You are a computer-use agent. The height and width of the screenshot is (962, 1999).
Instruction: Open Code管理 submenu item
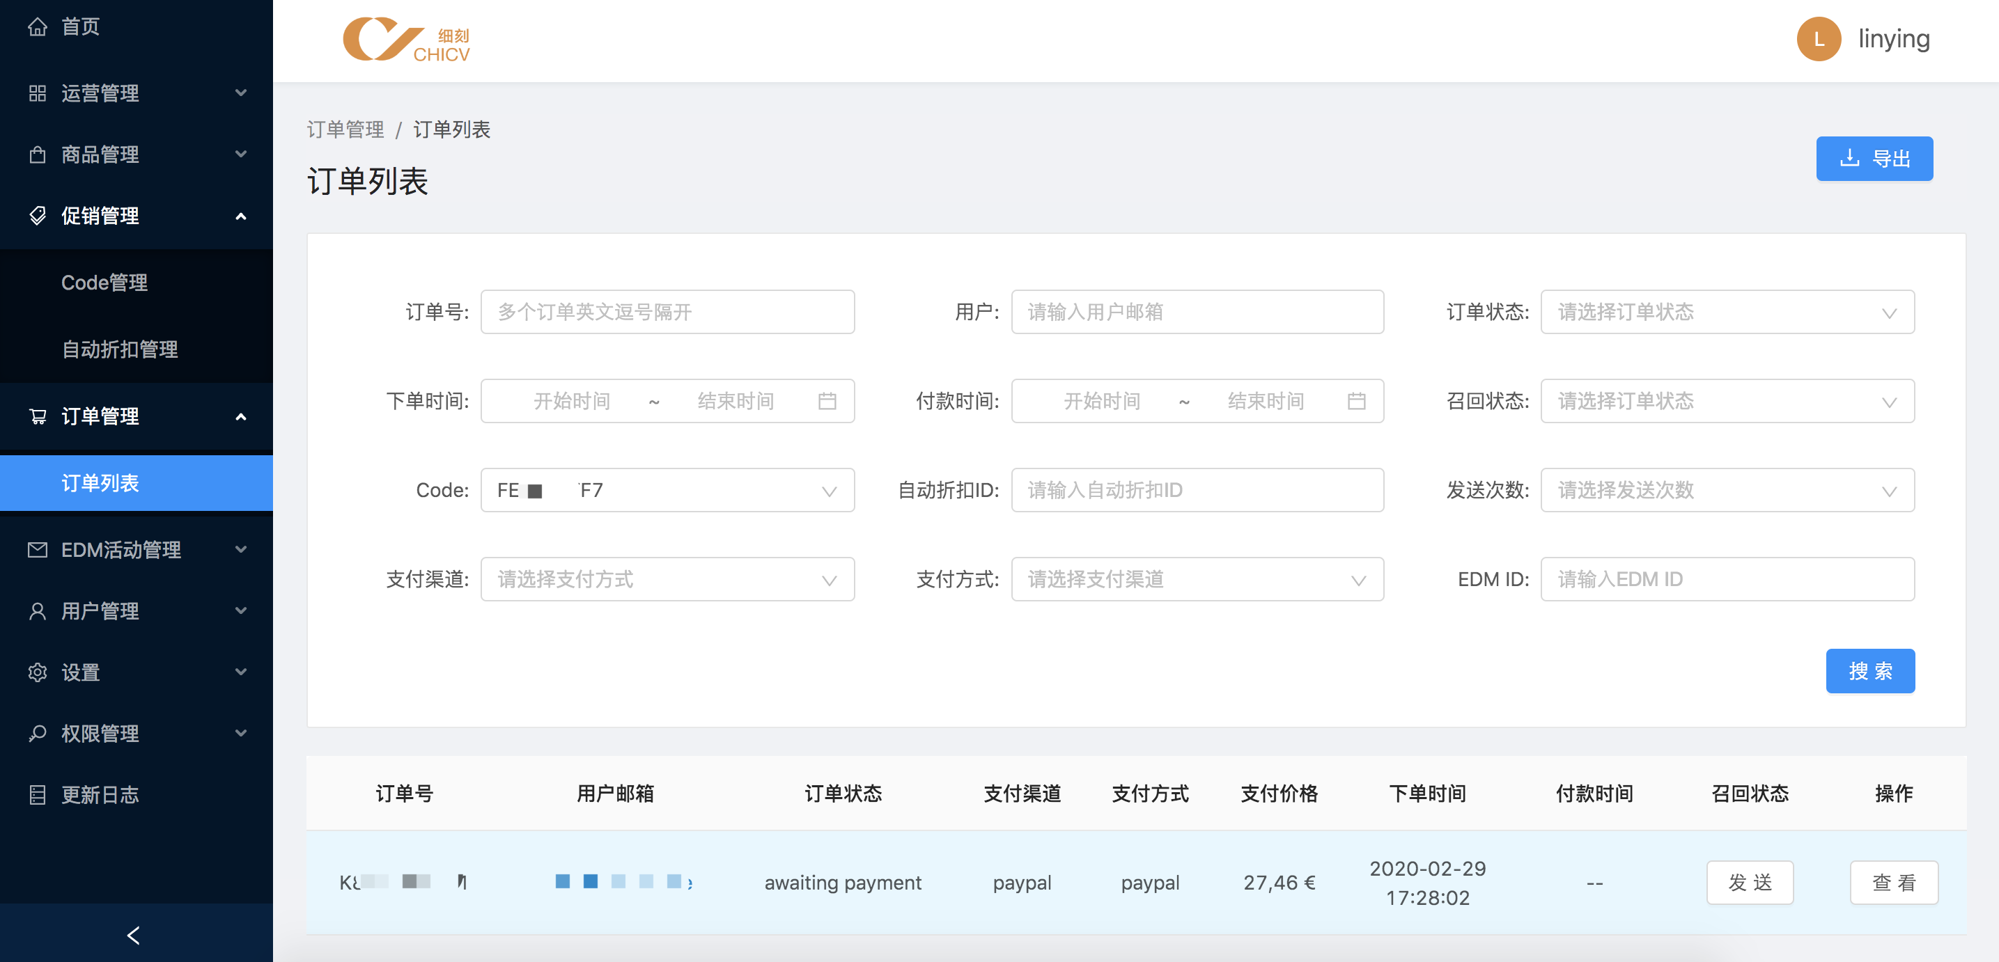pyautogui.click(x=104, y=283)
